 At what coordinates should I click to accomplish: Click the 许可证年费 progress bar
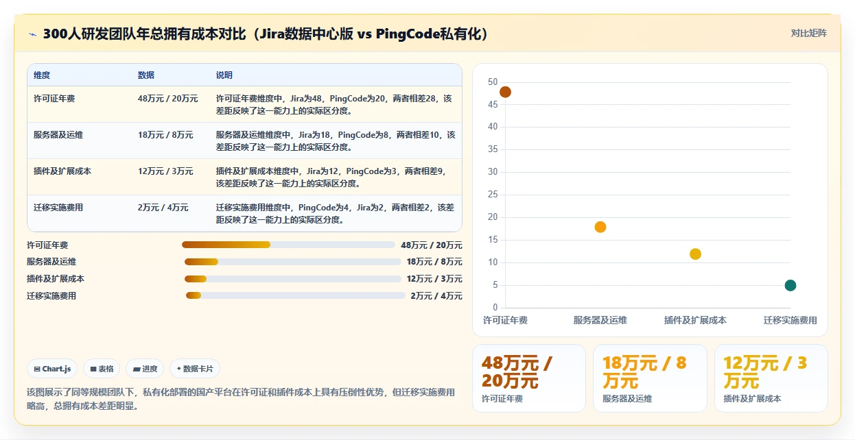[288, 245]
